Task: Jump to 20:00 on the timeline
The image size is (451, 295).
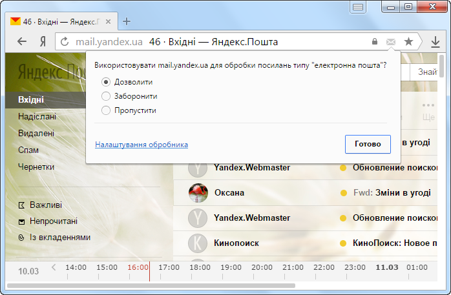Action: pos(262,267)
